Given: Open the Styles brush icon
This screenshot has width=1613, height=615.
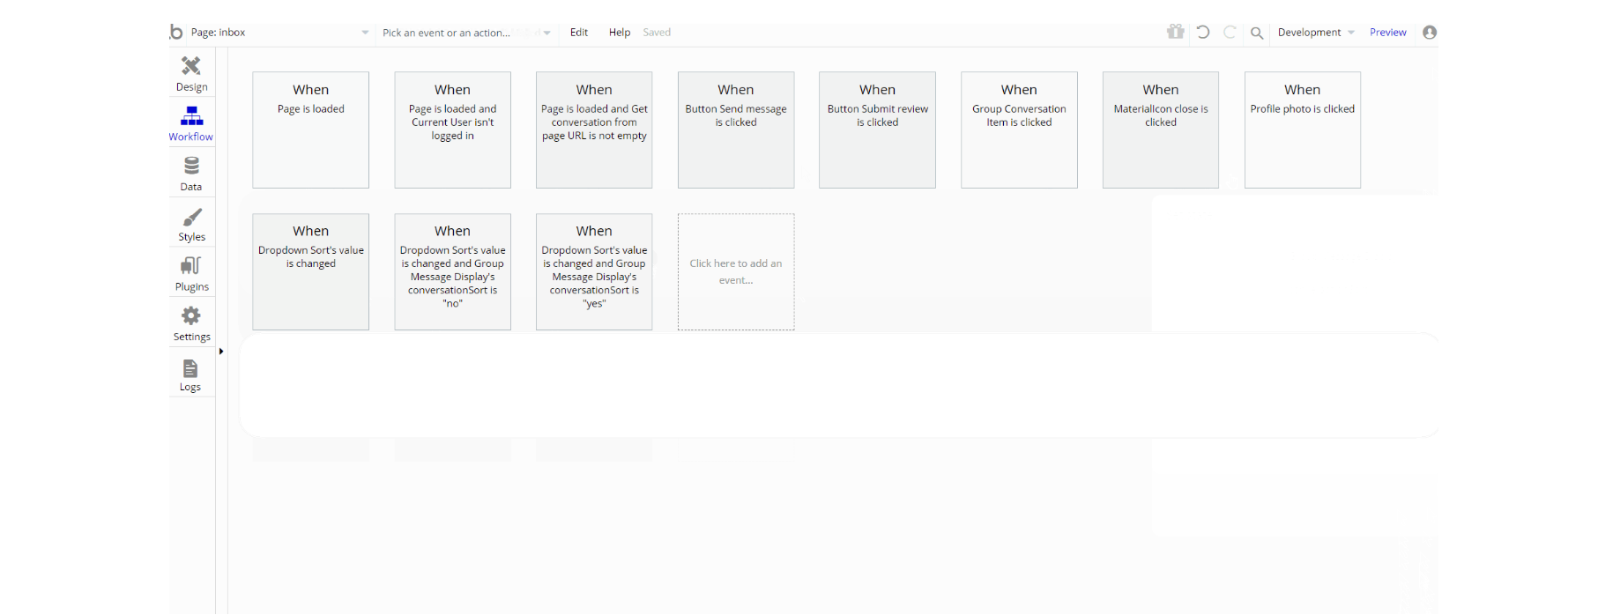Looking at the screenshot, I should (x=191, y=217).
